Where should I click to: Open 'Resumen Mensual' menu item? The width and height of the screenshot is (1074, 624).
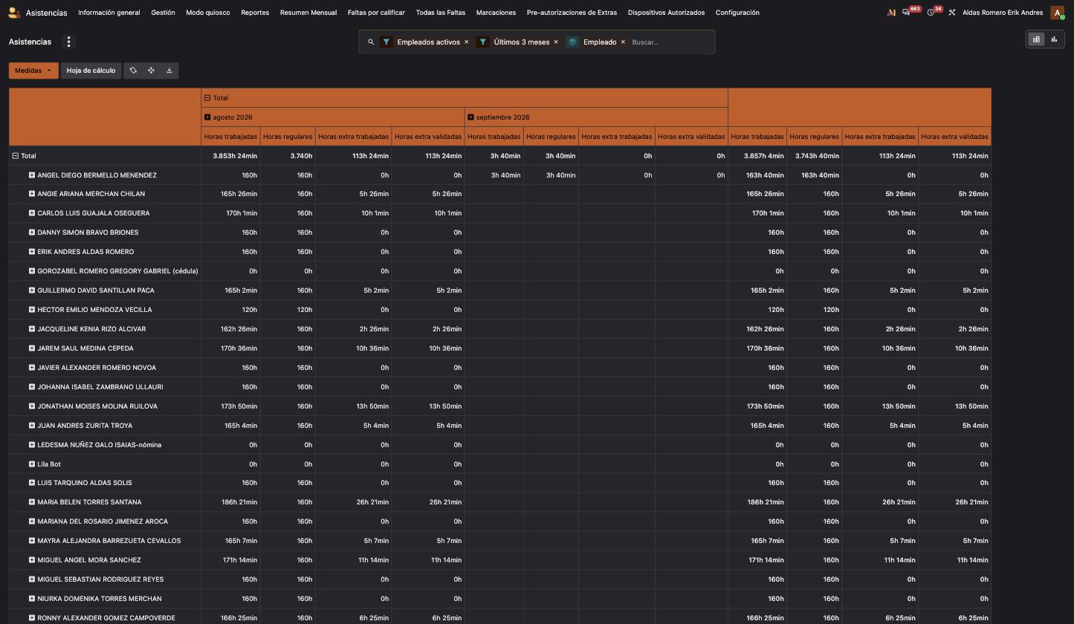point(308,13)
